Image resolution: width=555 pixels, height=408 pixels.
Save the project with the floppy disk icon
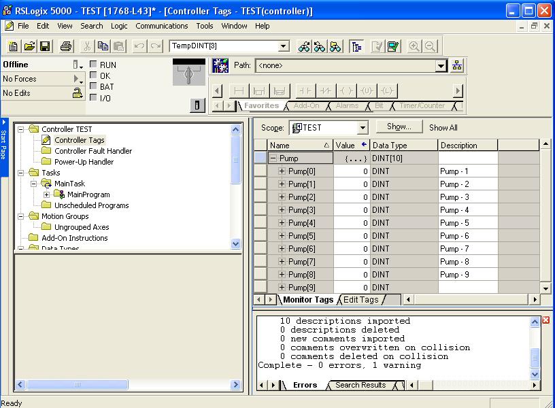[x=46, y=46]
